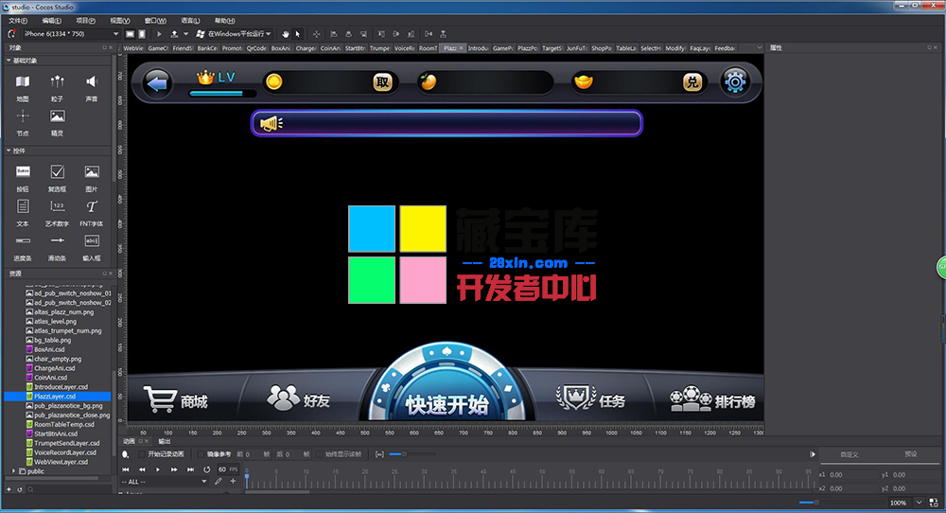
Task: Pick the Art Number (艺术数字) widget icon
Action: coord(58,206)
